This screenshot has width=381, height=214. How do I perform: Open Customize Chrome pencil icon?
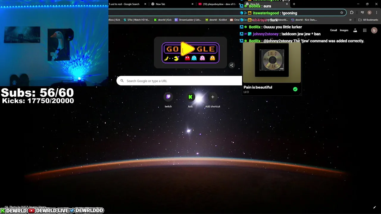click(x=374, y=207)
